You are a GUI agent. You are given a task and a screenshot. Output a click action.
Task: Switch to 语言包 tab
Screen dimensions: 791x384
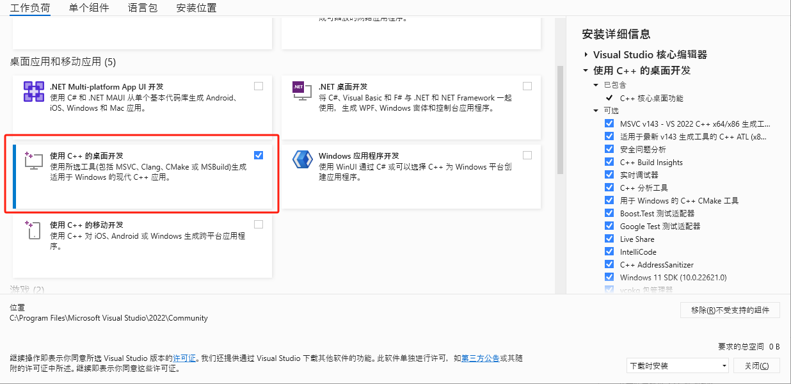point(143,8)
